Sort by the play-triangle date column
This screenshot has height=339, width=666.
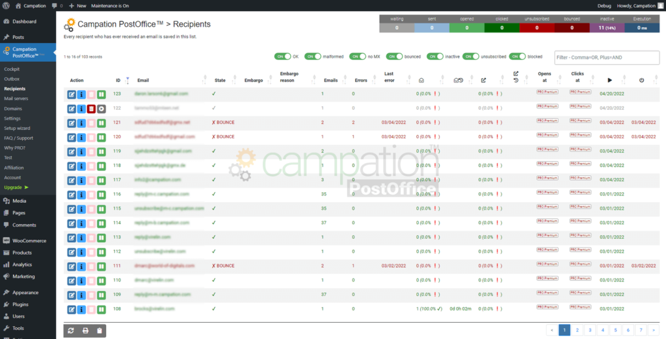[610, 80]
